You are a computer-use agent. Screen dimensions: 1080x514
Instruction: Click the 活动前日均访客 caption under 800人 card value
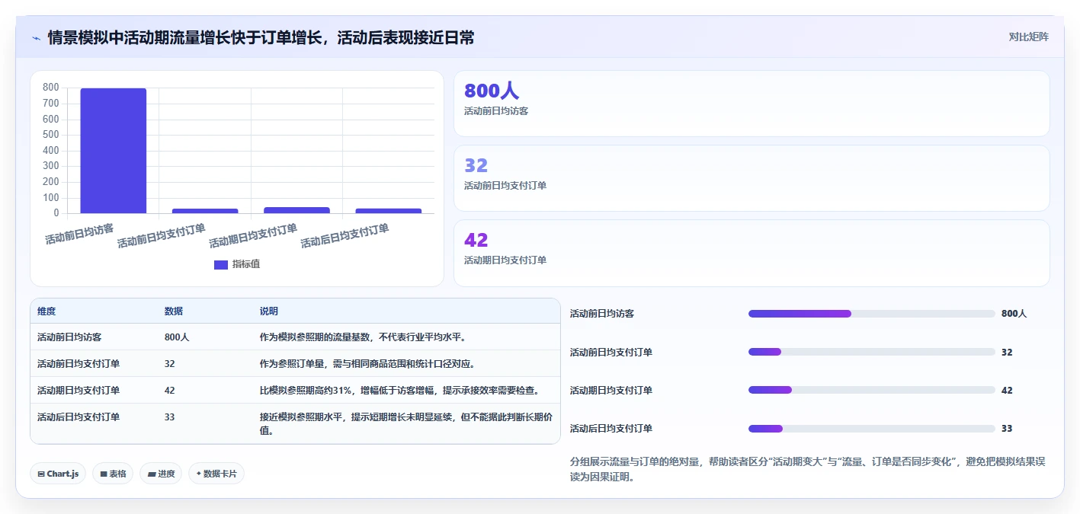tap(496, 111)
